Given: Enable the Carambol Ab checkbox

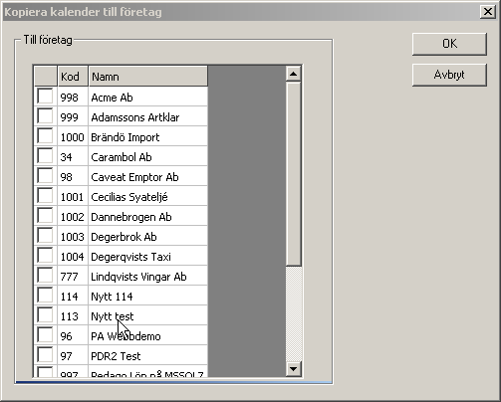Looking at the screenshot, I should (x=45, y=156).
